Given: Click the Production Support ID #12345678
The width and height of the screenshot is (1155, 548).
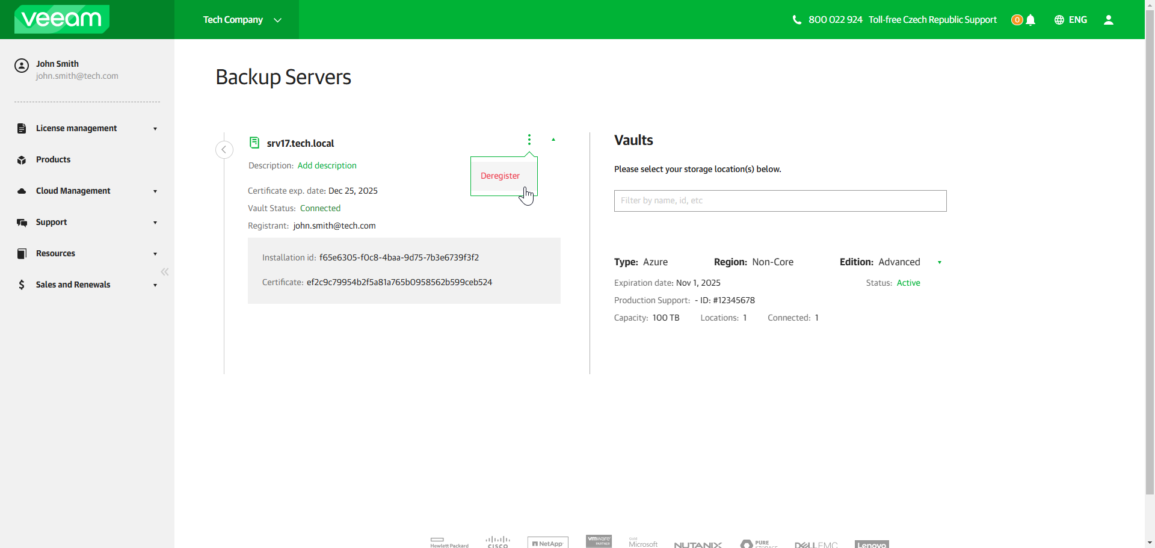Looking at the screenshot, I should (725, 300).
